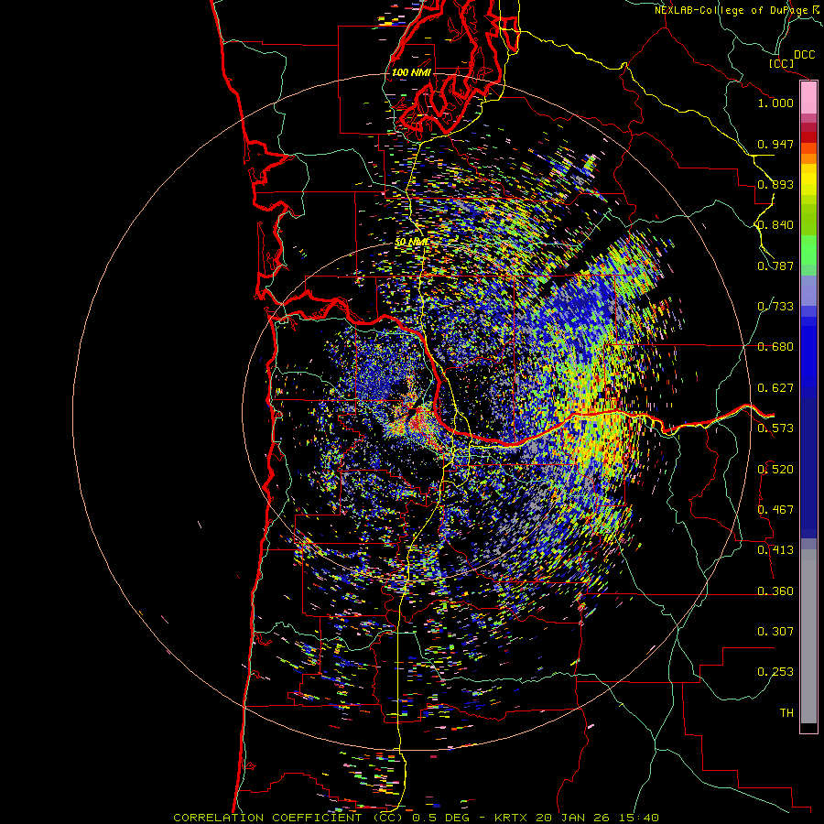Click the DCC product label
The width and height of the screenshot is (824, 824).
[x=805, y=55]
